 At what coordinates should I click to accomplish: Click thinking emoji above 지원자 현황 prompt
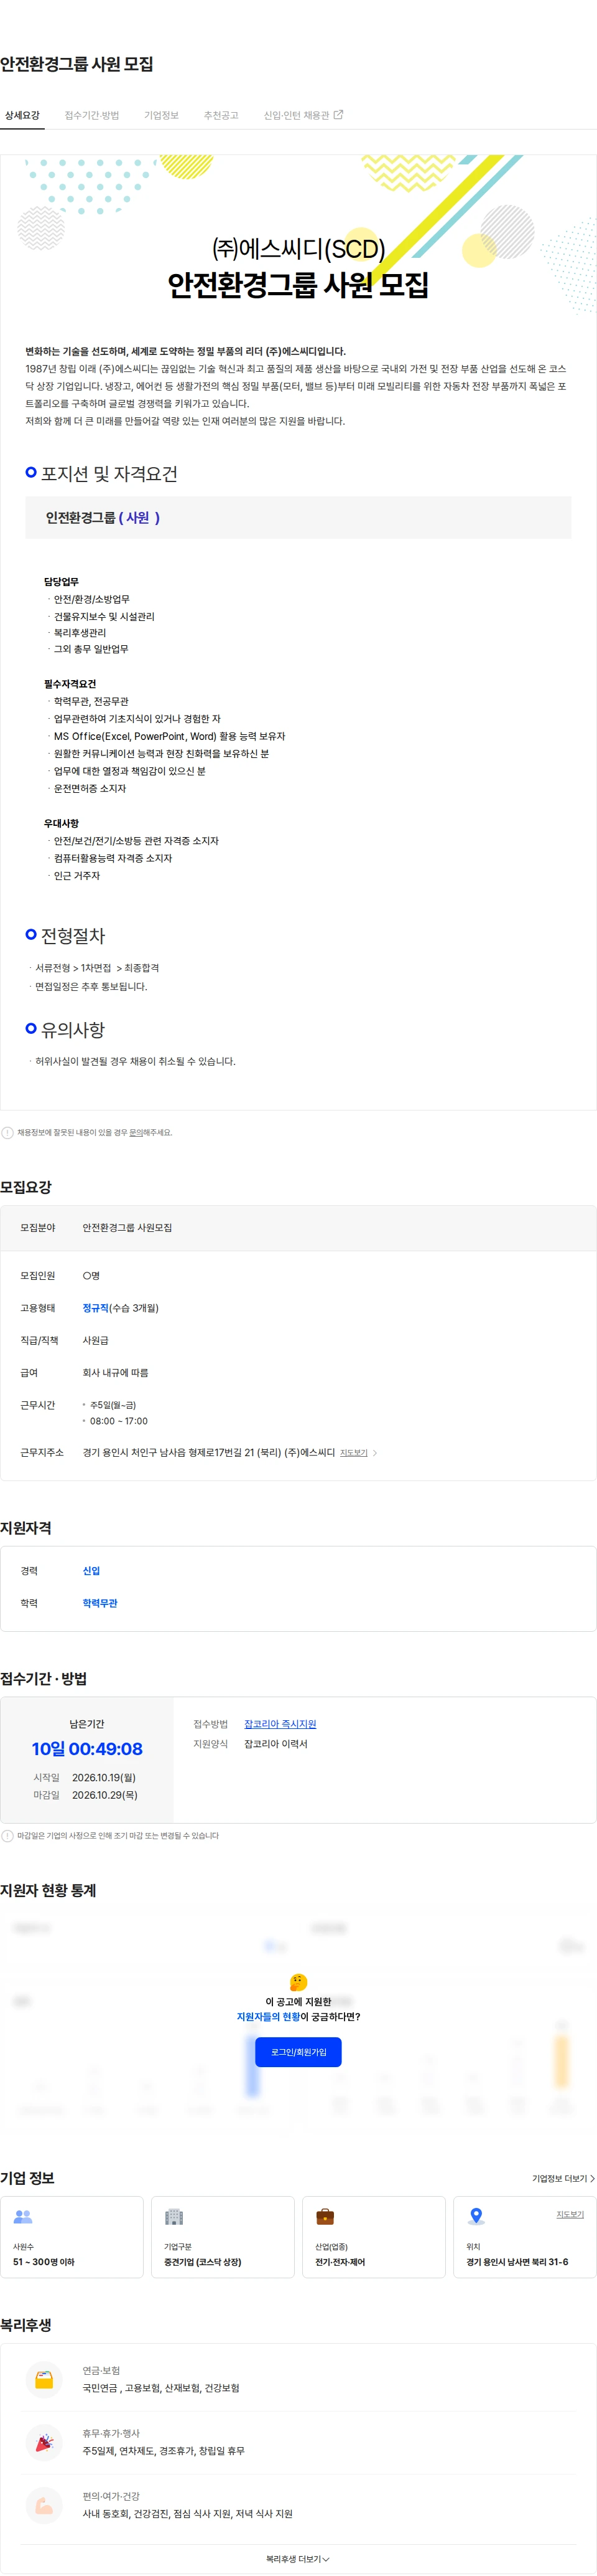tap(298, 1981)
